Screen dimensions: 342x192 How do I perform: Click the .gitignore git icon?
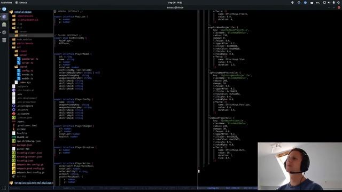point(13,114)
